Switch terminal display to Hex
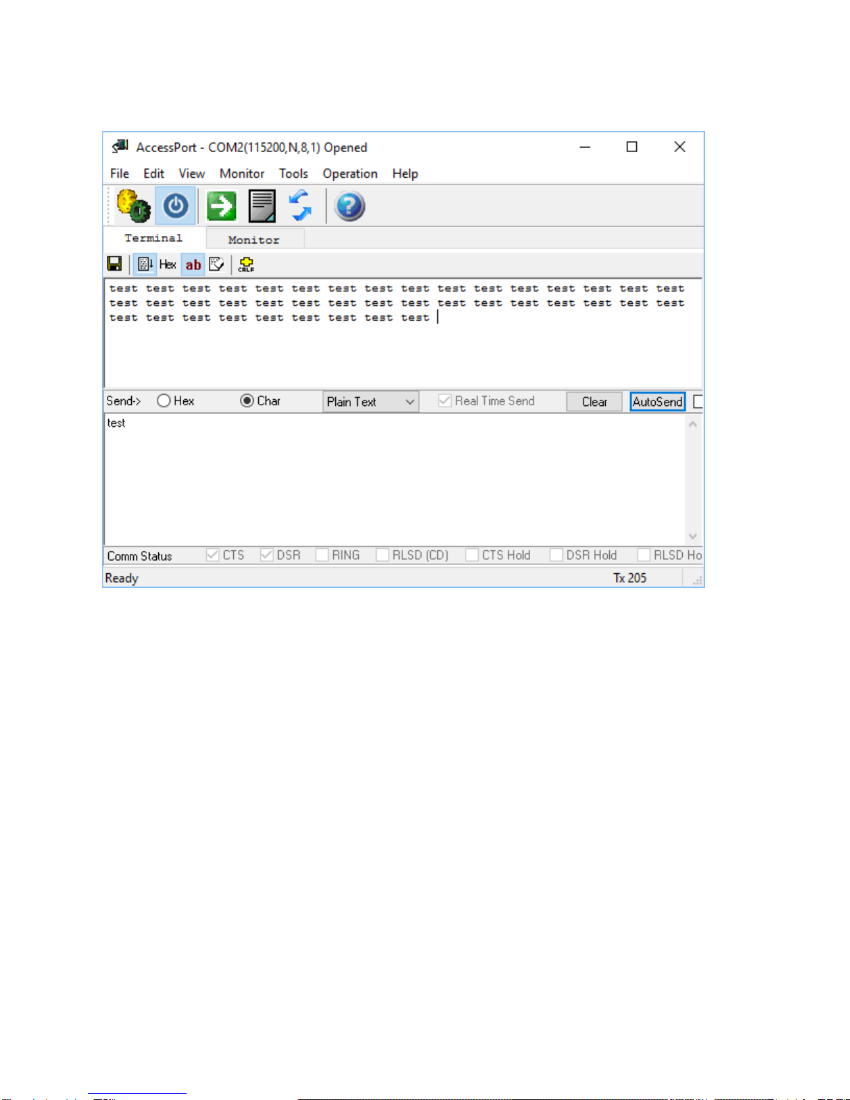This screenshot has height=1100, width=850. pyautogui.click(x=168, y=264)
